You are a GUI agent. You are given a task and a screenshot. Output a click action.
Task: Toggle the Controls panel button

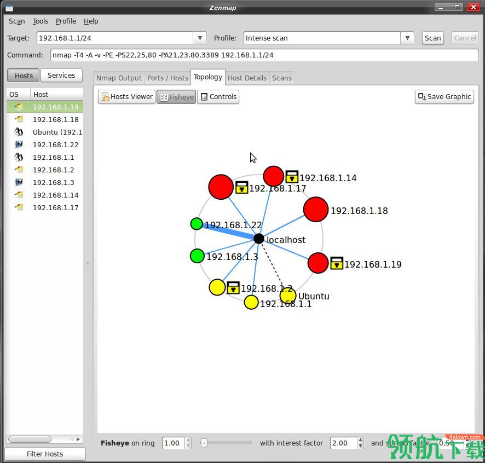[218, 97]
